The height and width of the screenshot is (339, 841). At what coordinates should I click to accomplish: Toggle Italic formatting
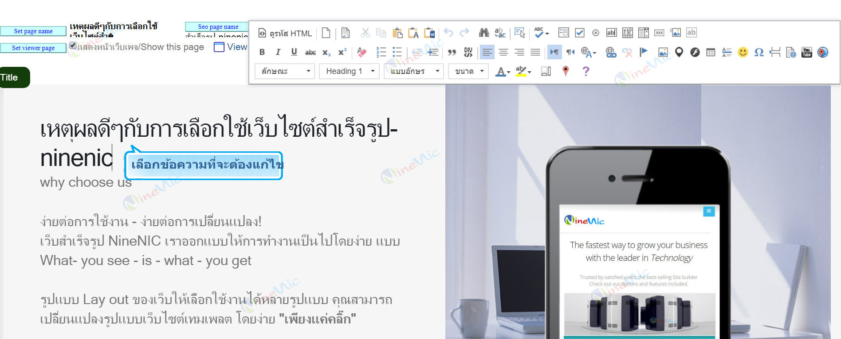coord(278,52)
